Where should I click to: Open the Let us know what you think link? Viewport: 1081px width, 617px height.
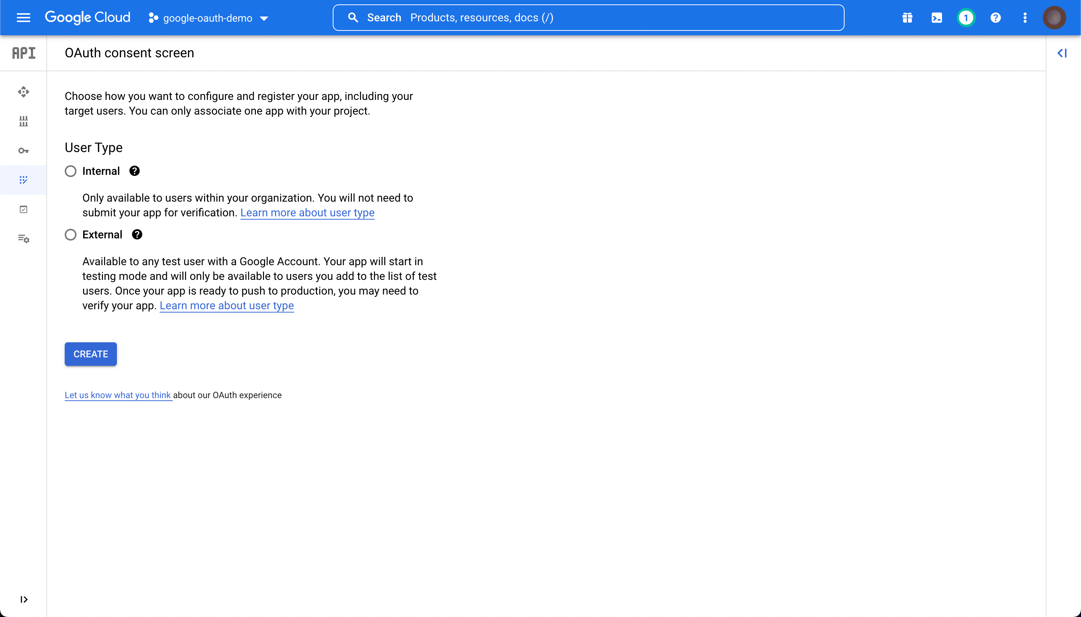coord(118,395)
